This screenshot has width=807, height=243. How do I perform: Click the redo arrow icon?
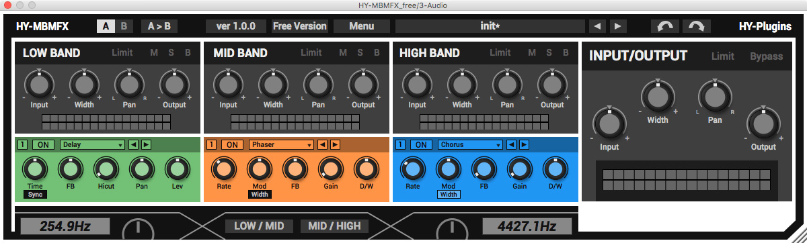pos(697,27)
